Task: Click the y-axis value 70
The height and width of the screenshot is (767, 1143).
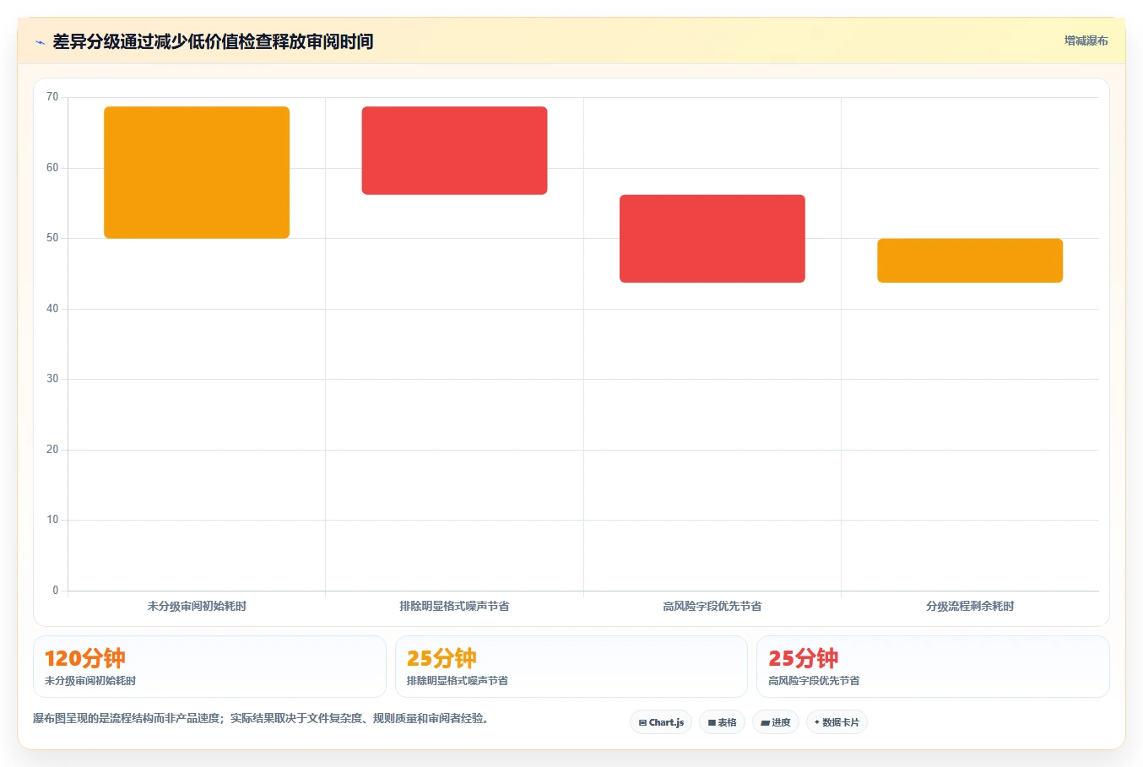Action: pyautogui.click(x=52, y=97)
